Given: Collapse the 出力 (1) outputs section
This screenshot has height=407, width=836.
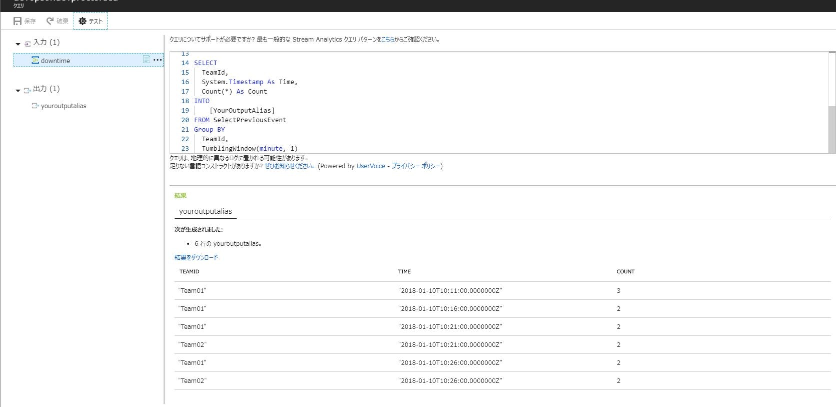Looking at the screenshot, I should (x=18, y=91).
